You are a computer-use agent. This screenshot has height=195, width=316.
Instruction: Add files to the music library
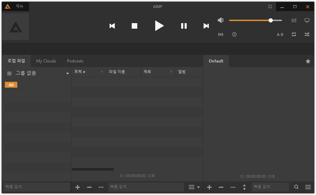pyautogui.click(x=77, y=187)
